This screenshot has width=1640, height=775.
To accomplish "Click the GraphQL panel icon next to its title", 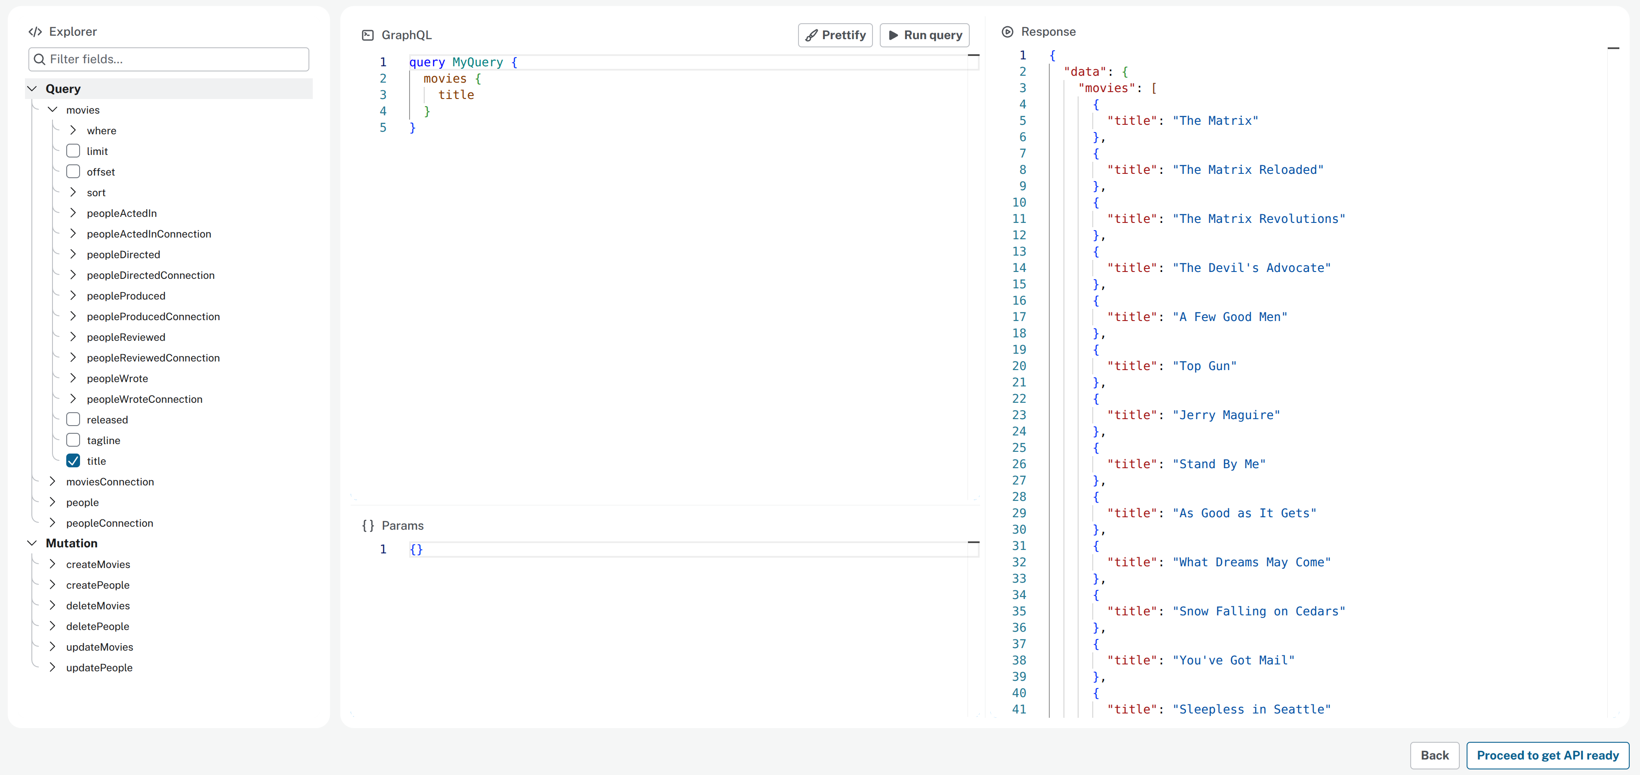I will (x=367, y=35).
